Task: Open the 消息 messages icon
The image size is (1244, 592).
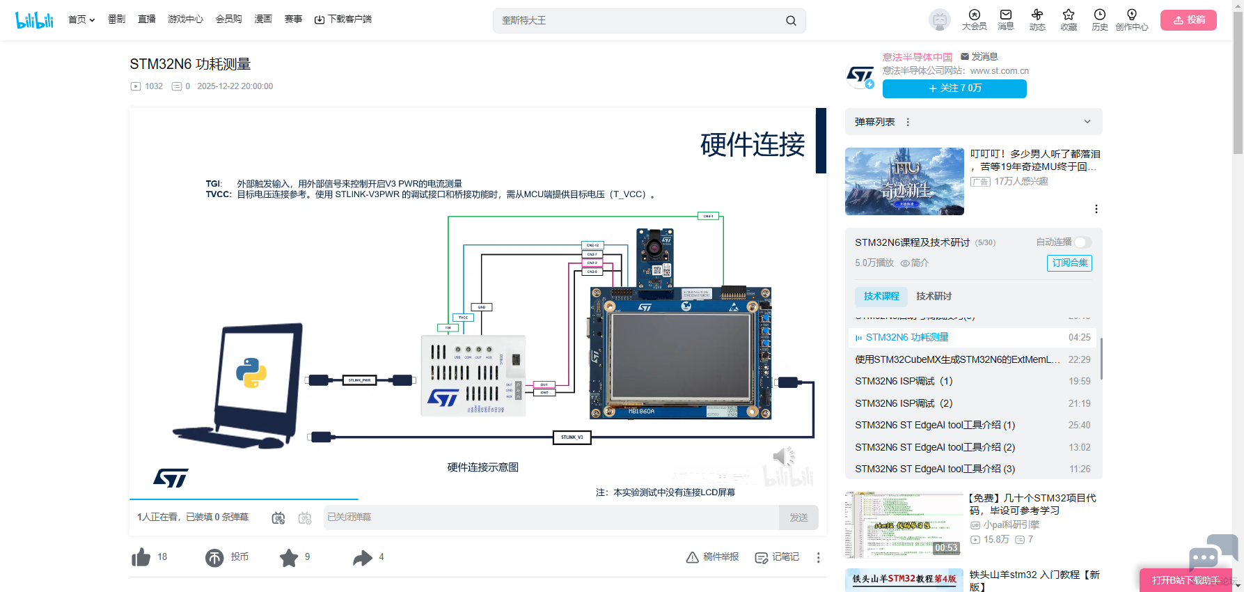Action: 1006,20
